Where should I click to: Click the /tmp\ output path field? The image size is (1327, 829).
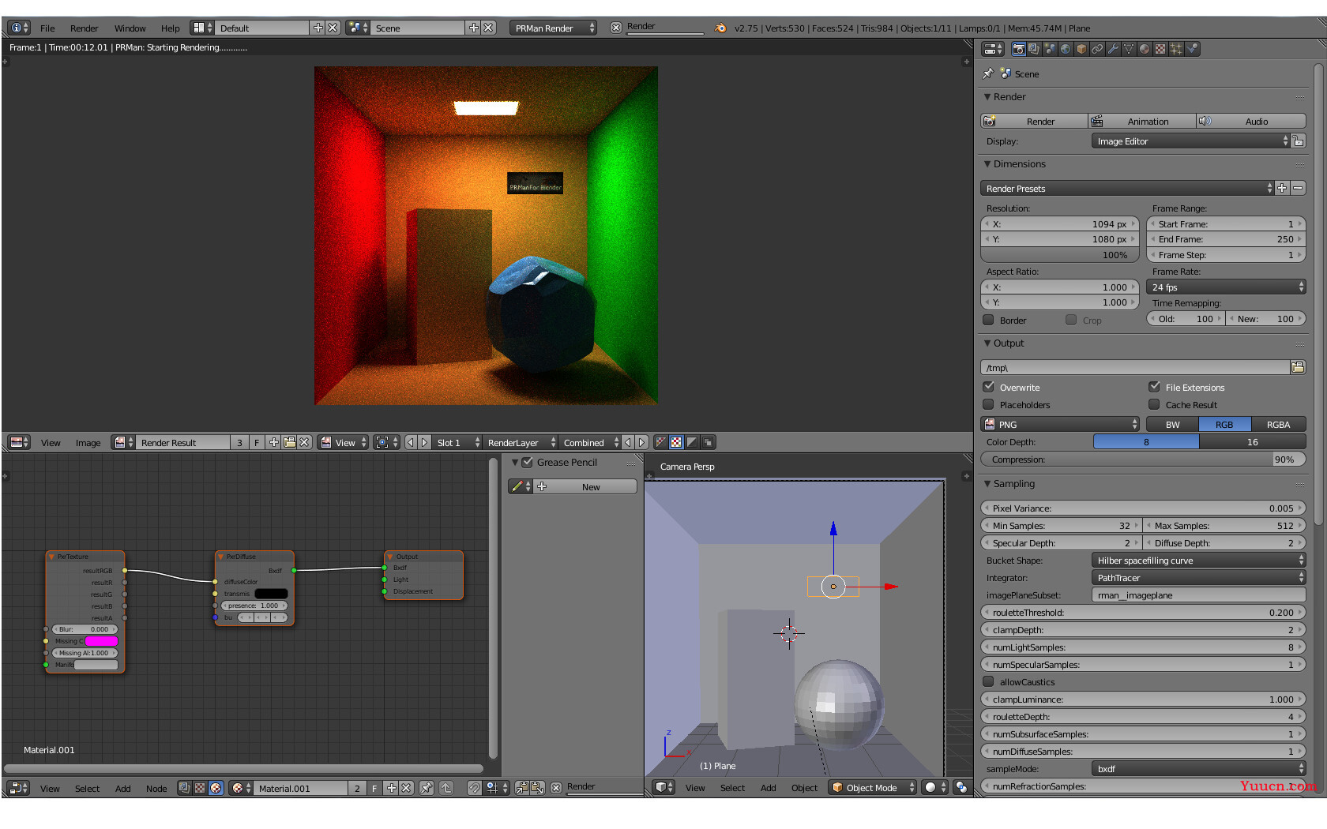pos(1135,367)
